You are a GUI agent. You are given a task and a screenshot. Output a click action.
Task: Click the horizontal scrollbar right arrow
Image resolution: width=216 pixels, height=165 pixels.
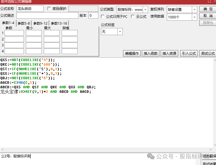coord(211,149)
